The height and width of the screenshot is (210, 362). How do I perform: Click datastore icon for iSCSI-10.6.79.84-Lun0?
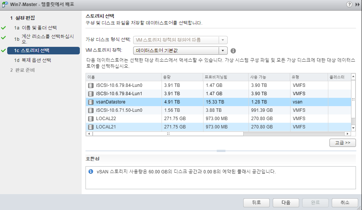[91, 85]
